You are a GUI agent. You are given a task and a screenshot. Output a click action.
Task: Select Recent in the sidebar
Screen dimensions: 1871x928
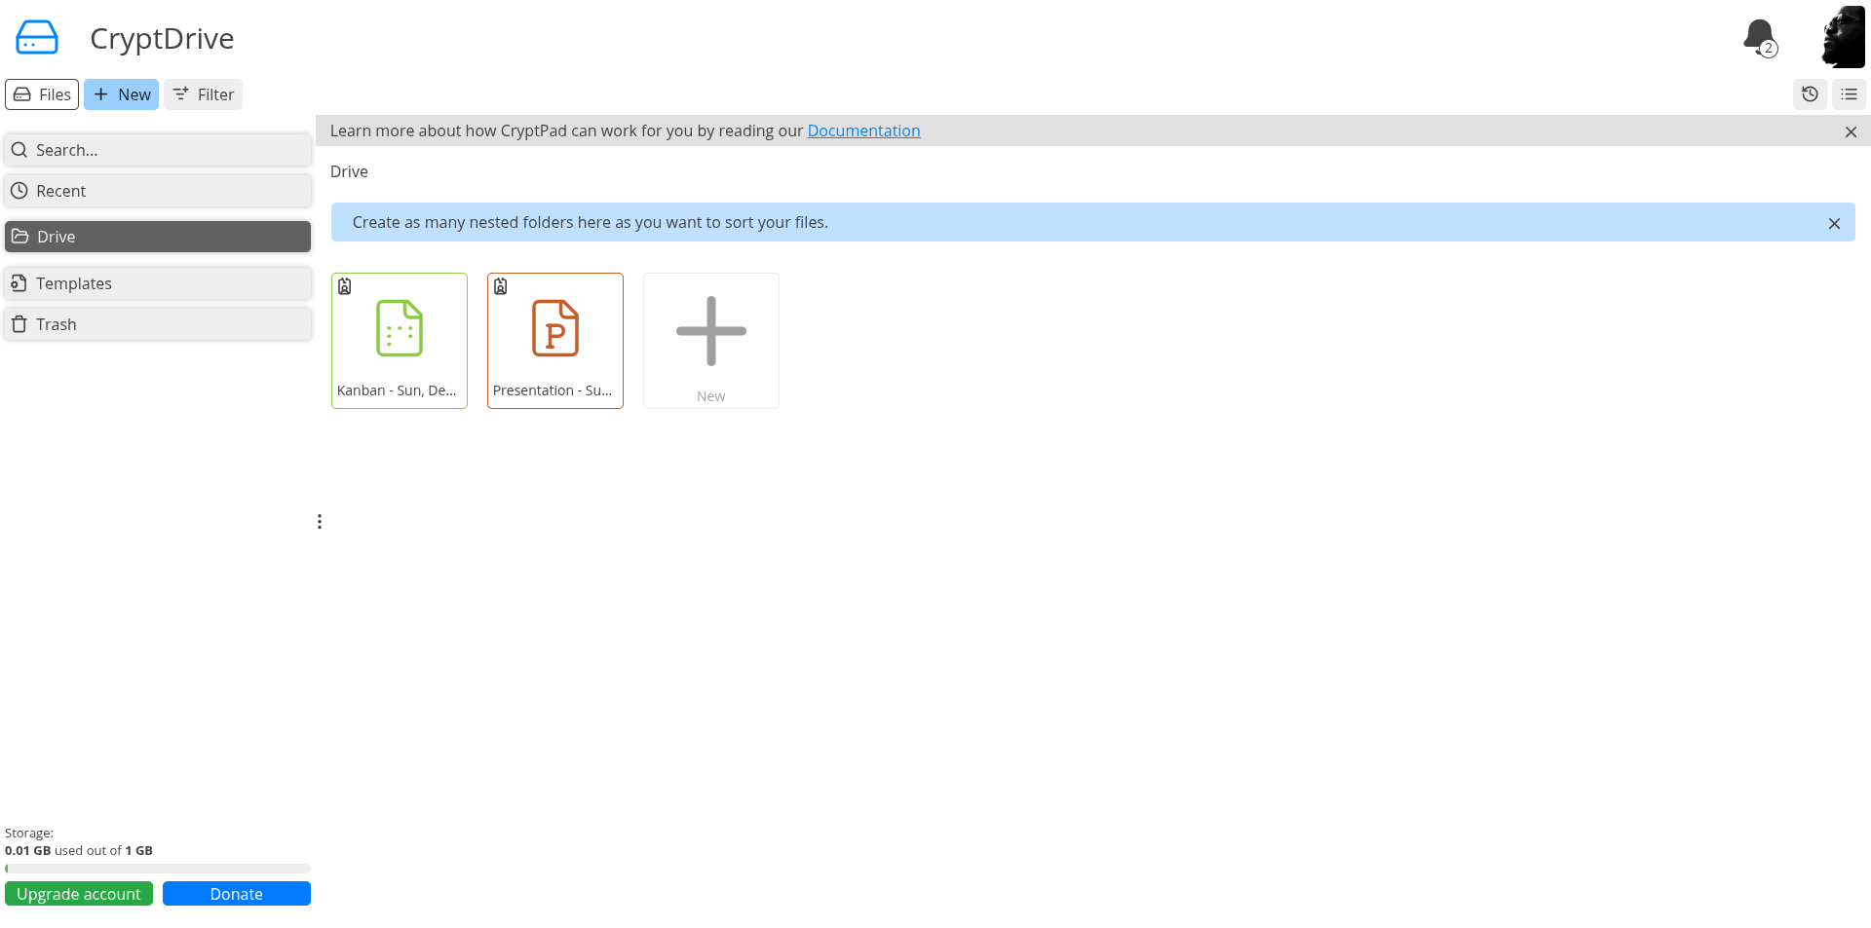tap(158, 191)
